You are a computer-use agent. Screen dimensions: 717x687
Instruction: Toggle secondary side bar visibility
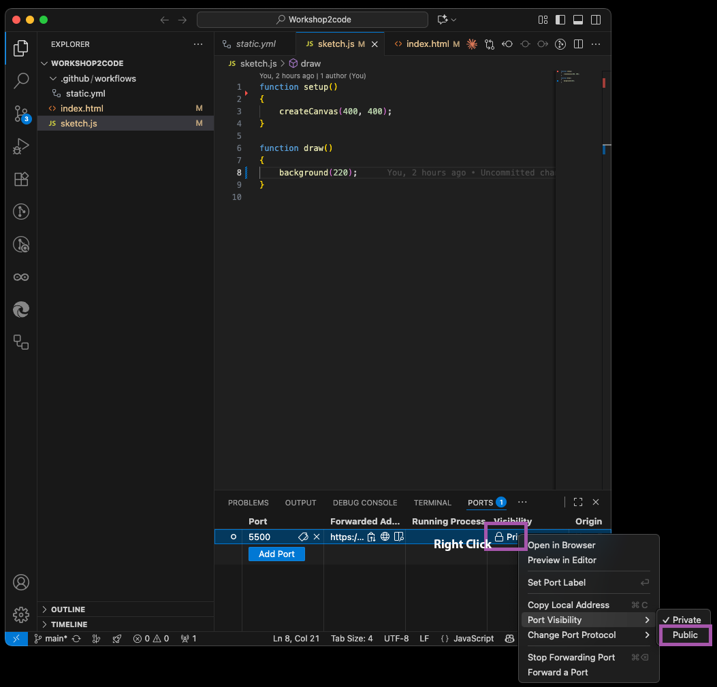[x=596, y=20]
